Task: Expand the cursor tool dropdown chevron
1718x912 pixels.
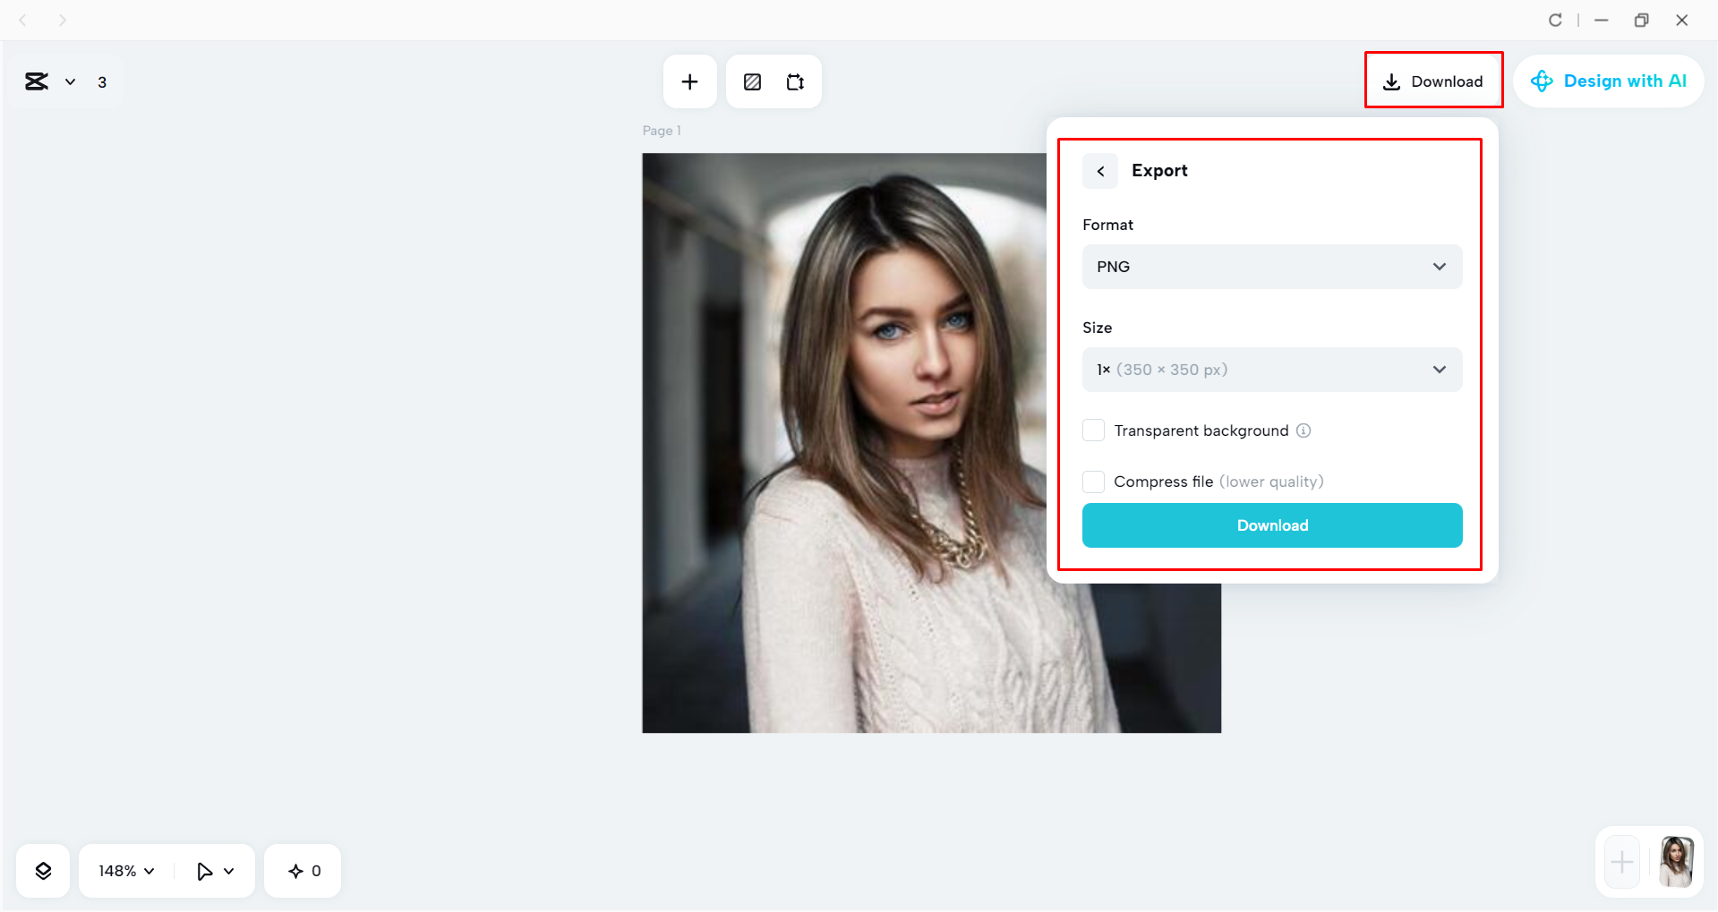Action: [x=229, y=870]
